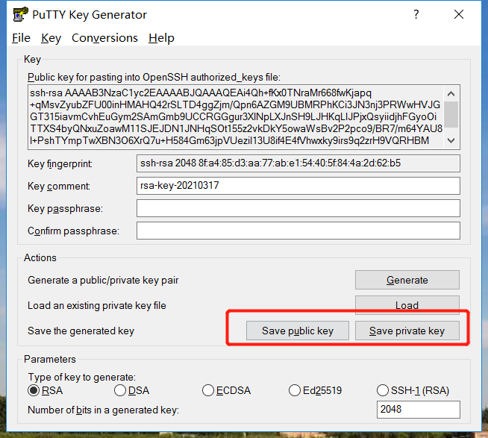The height and width of the screenshot is (438, 488).
Task: Open the File menu
Action: pos(21,38)
